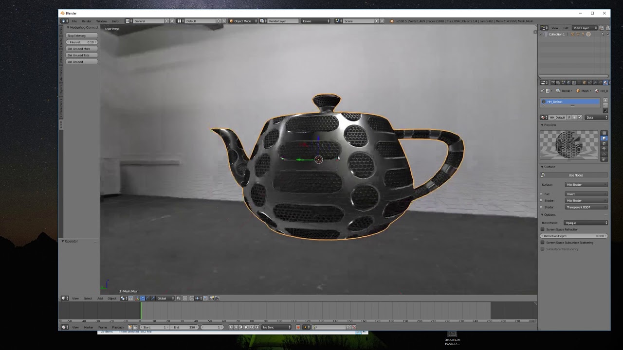
Task: Open the 3D viewport editor type icon
Action: [x=64, y=298]
